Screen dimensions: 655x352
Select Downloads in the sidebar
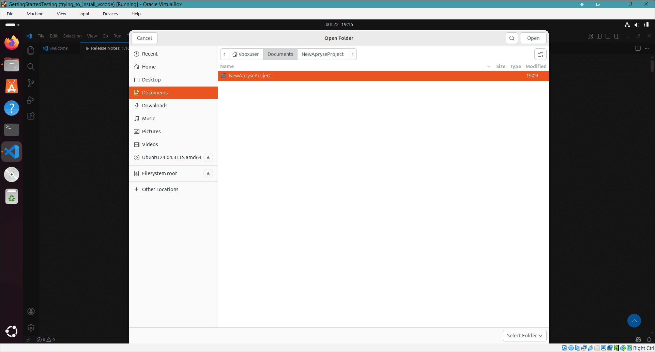(155, 106)
